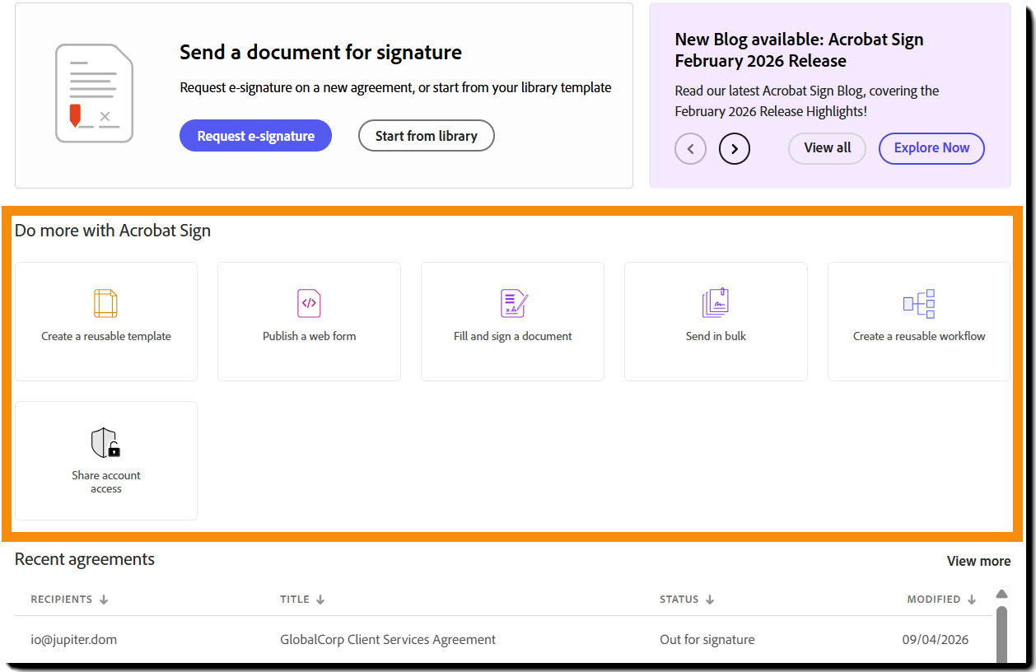Click the Create a reusable template icon
The width and height of the screenshot is (1036, 672).
pyautogui.click(x=106, y=303)
